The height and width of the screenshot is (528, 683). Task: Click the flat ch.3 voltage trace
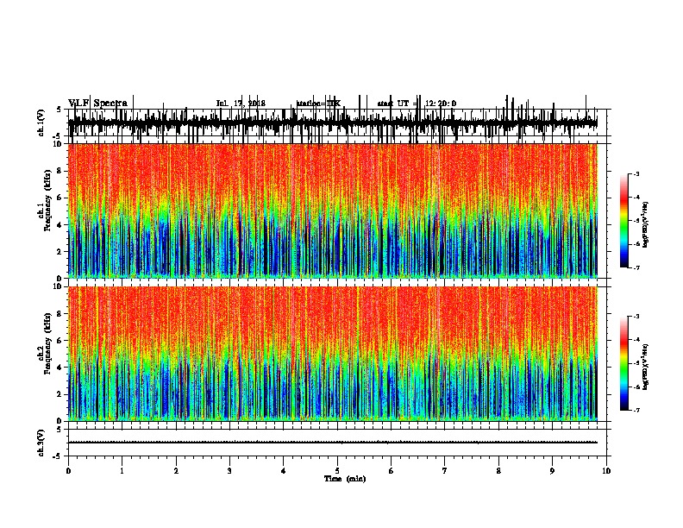[x=332, y=443]
